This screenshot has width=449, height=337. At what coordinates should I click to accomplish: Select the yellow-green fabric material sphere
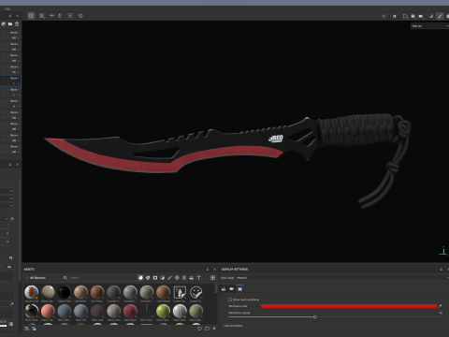163,311
